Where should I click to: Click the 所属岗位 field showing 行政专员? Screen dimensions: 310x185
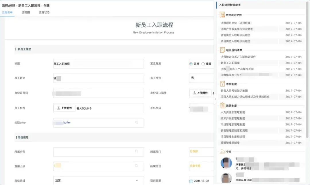(201, 166)
